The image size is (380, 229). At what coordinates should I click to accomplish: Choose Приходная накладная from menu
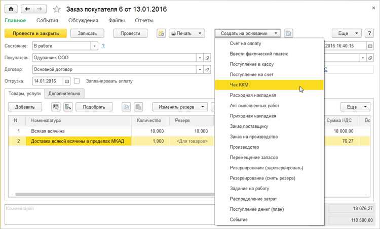[x=269, y=116]
